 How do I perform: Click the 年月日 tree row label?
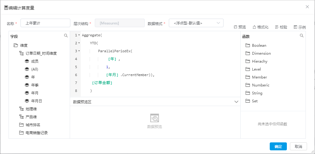pyautogui.click(x=37, y=101)
